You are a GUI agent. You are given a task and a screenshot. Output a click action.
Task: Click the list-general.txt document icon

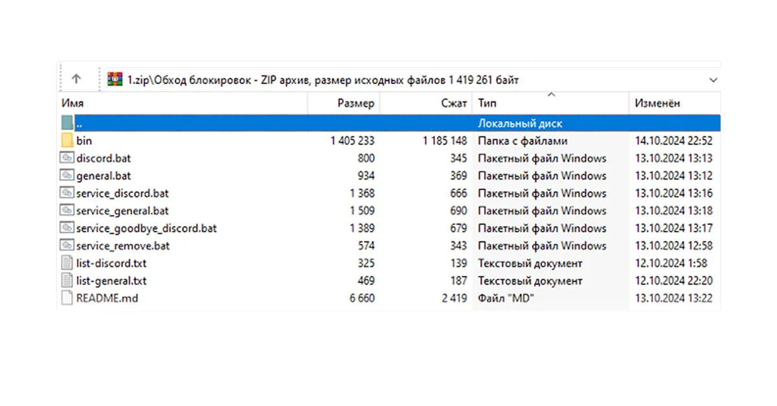[x=67, y=281]
